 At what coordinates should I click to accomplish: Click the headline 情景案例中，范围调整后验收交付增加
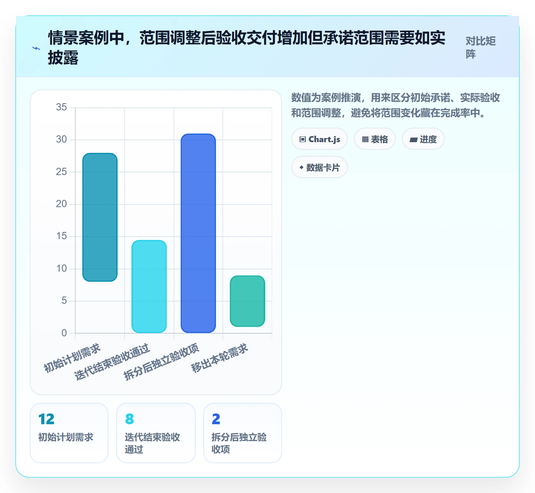247,48
